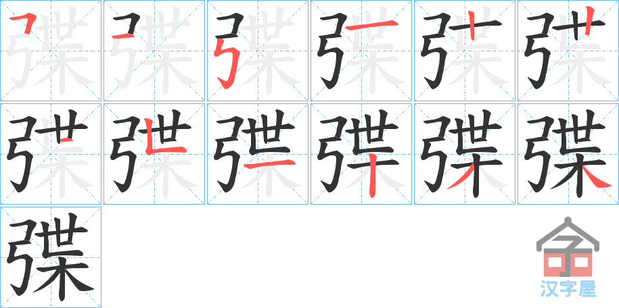This screenshot has width=619, height=308.
Task: Click the first stroke order thumbnail
Action: click(51, 51)
